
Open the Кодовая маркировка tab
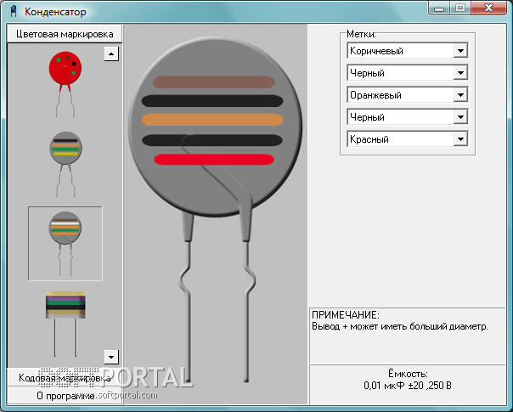click(65, 378)
